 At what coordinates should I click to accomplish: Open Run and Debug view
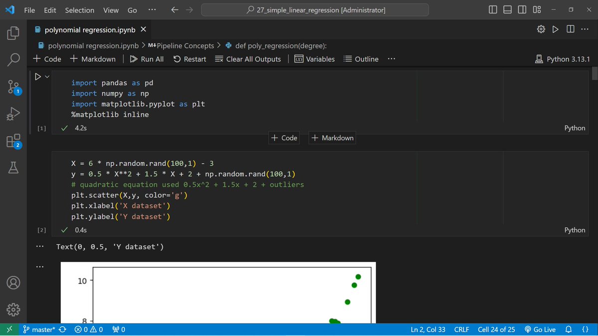(13, 114)
